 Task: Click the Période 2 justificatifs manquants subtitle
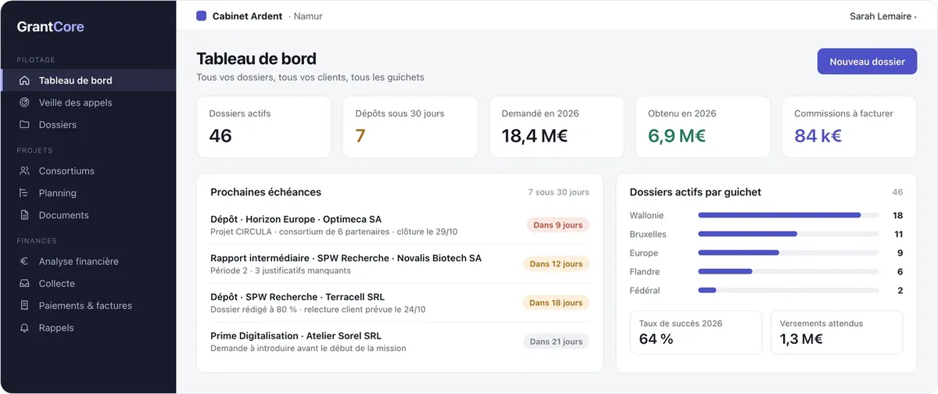click(x=281, y=270)
